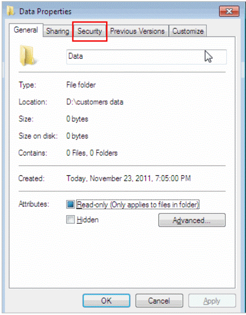Click the folder name field containing Data

tap(146, 57)
